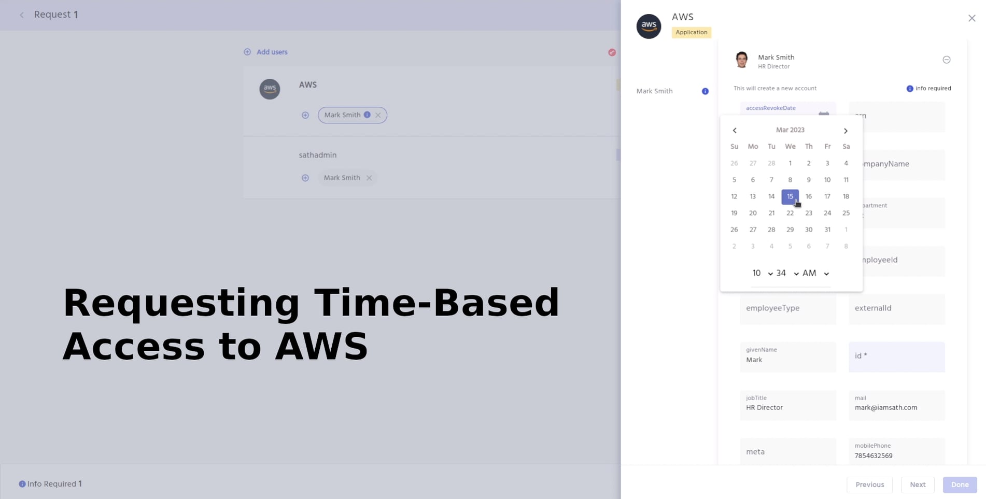Click the mail field
Screen dimensions: 986x499
(897, 405)
